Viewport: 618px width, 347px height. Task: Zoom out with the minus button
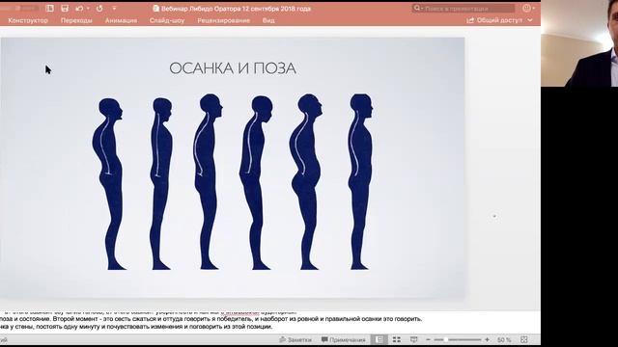point(428,339)
